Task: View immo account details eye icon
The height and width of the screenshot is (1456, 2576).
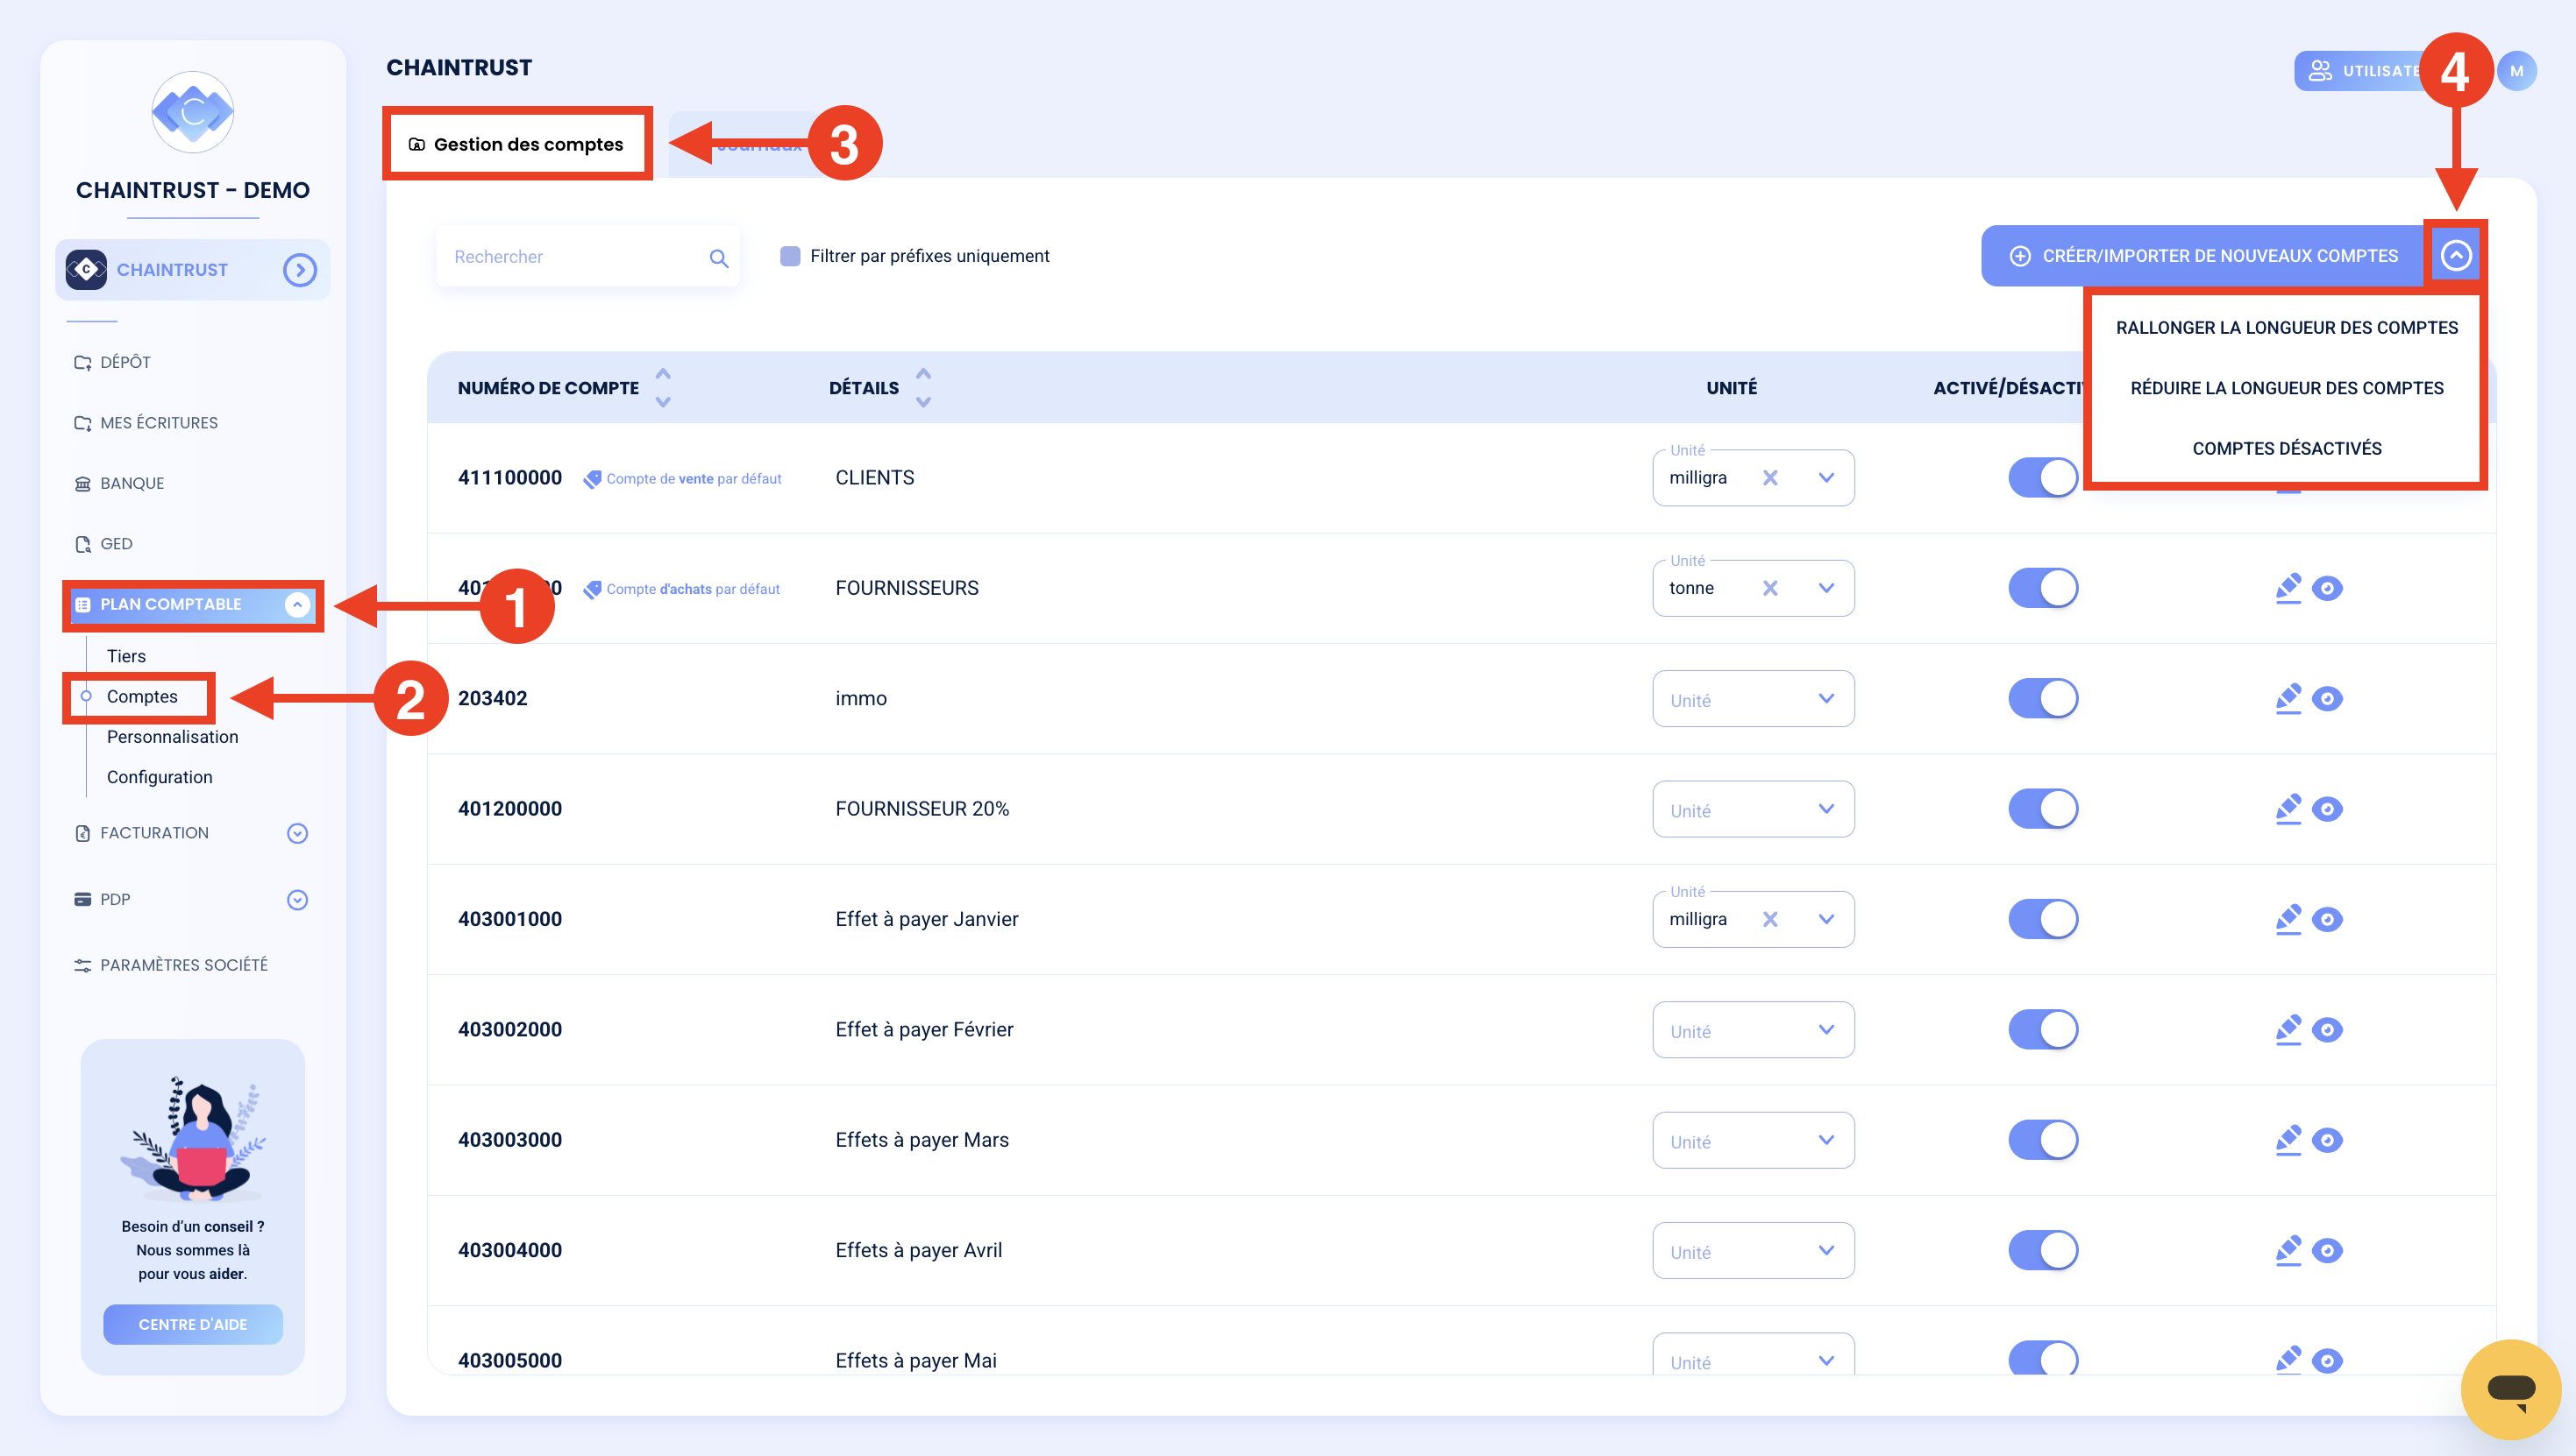Action: (2327, 699)
